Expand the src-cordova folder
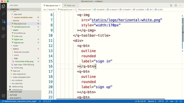The height and width of the screenshot is (103, 184). coord(24,80)
